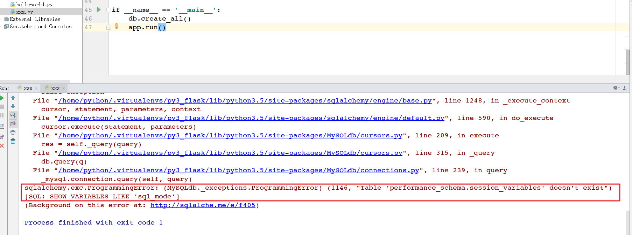Close the Run panel with red X
The image size is (632, 235).
click(x=2, y=146)
